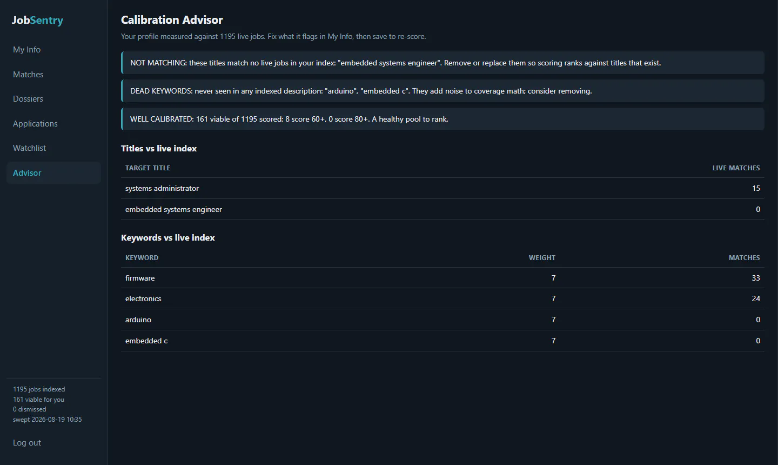Click the WEIGHT column header
Screen dimensions: 778x465
click(542, 258)
